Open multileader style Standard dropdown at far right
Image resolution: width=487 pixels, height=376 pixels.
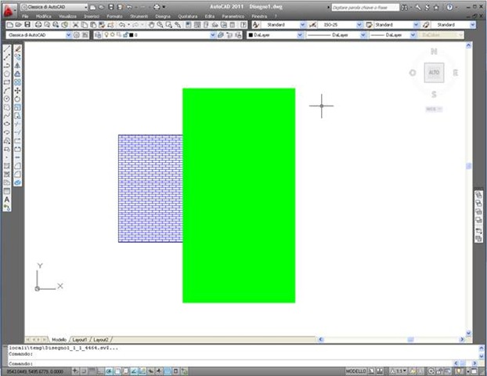[x=472, y=24]
